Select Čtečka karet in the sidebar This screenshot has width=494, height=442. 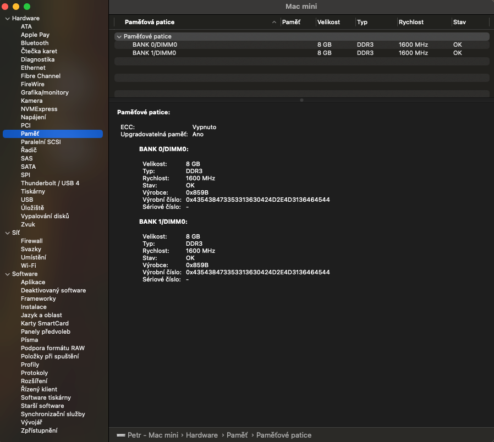click(x=39, y=51)
